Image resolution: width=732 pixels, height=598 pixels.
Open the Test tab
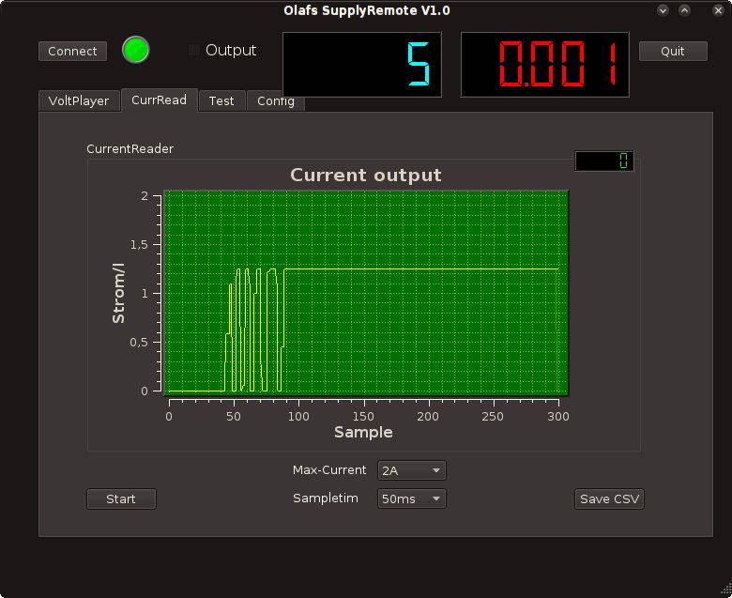(221, 100)
